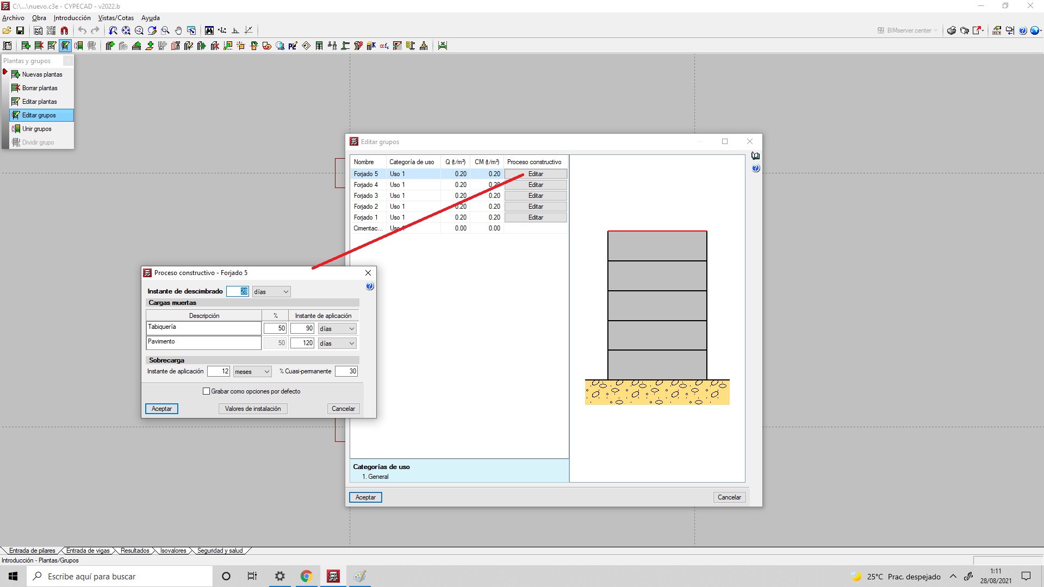Click the save disk icon
The height and width of the screenshot is (587, 1044).
(x=20, y=30)
